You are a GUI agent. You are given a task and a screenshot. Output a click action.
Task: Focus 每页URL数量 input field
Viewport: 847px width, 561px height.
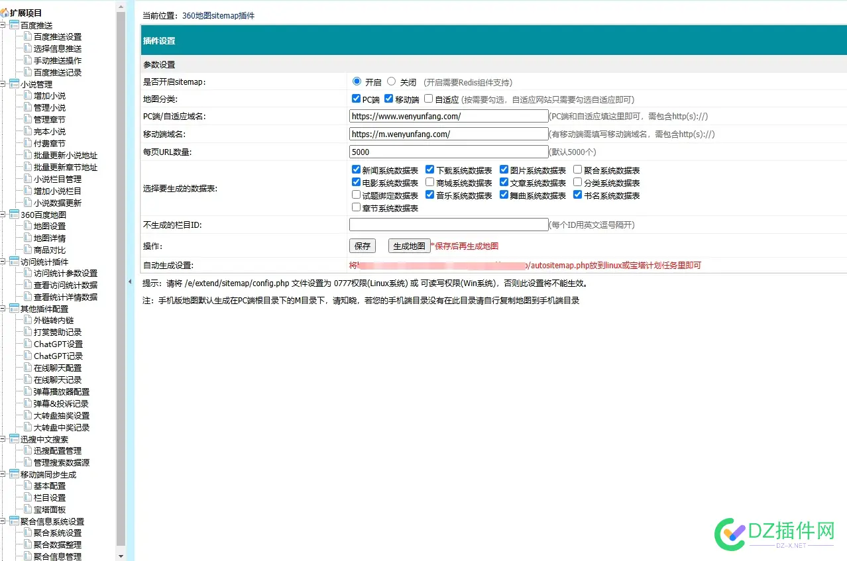point(449,152)
